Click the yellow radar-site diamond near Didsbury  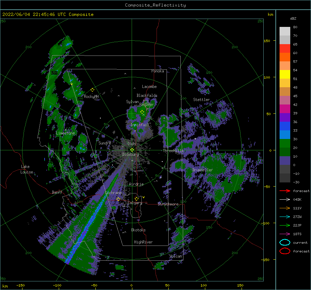coord(132,150)
